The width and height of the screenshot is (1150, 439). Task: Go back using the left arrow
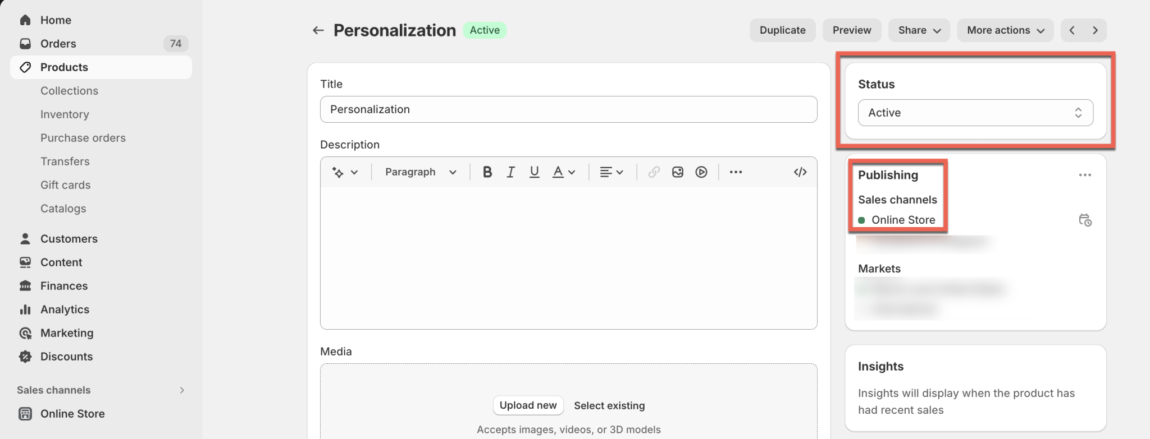tap(318, 30)
